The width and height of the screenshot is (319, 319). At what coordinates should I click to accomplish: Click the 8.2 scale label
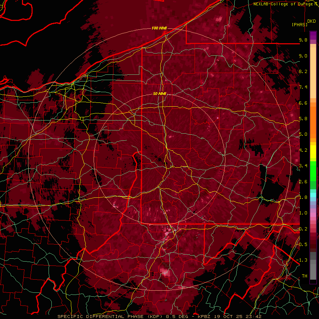click(303, 71)
